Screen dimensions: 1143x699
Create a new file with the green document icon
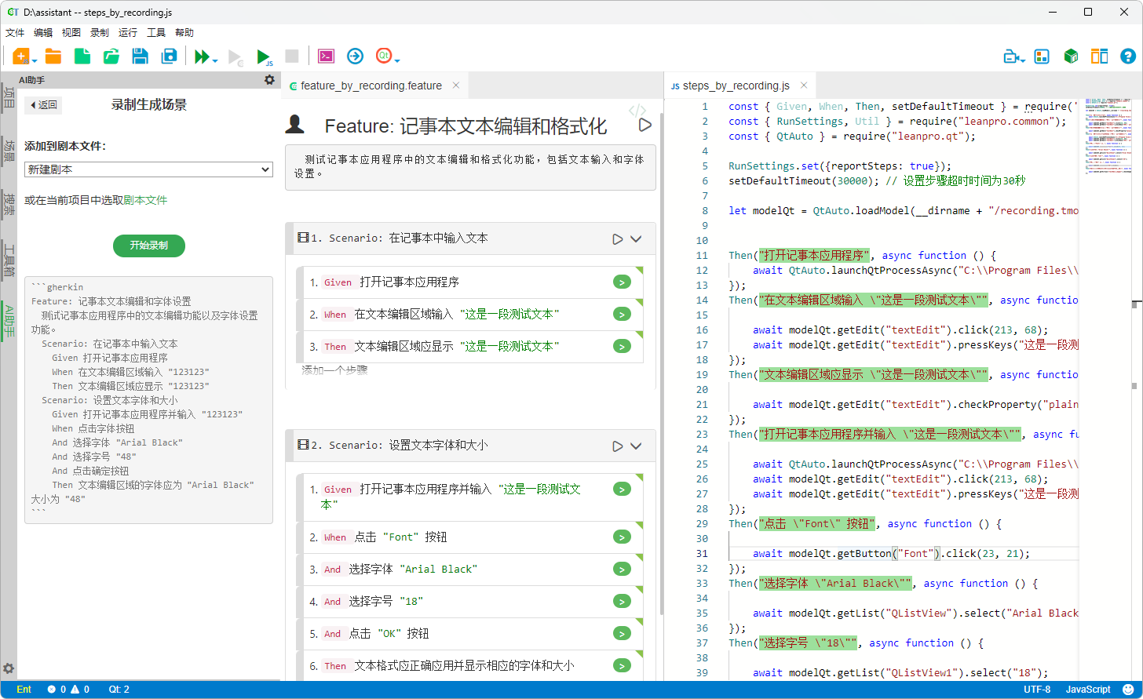[82, 56]
